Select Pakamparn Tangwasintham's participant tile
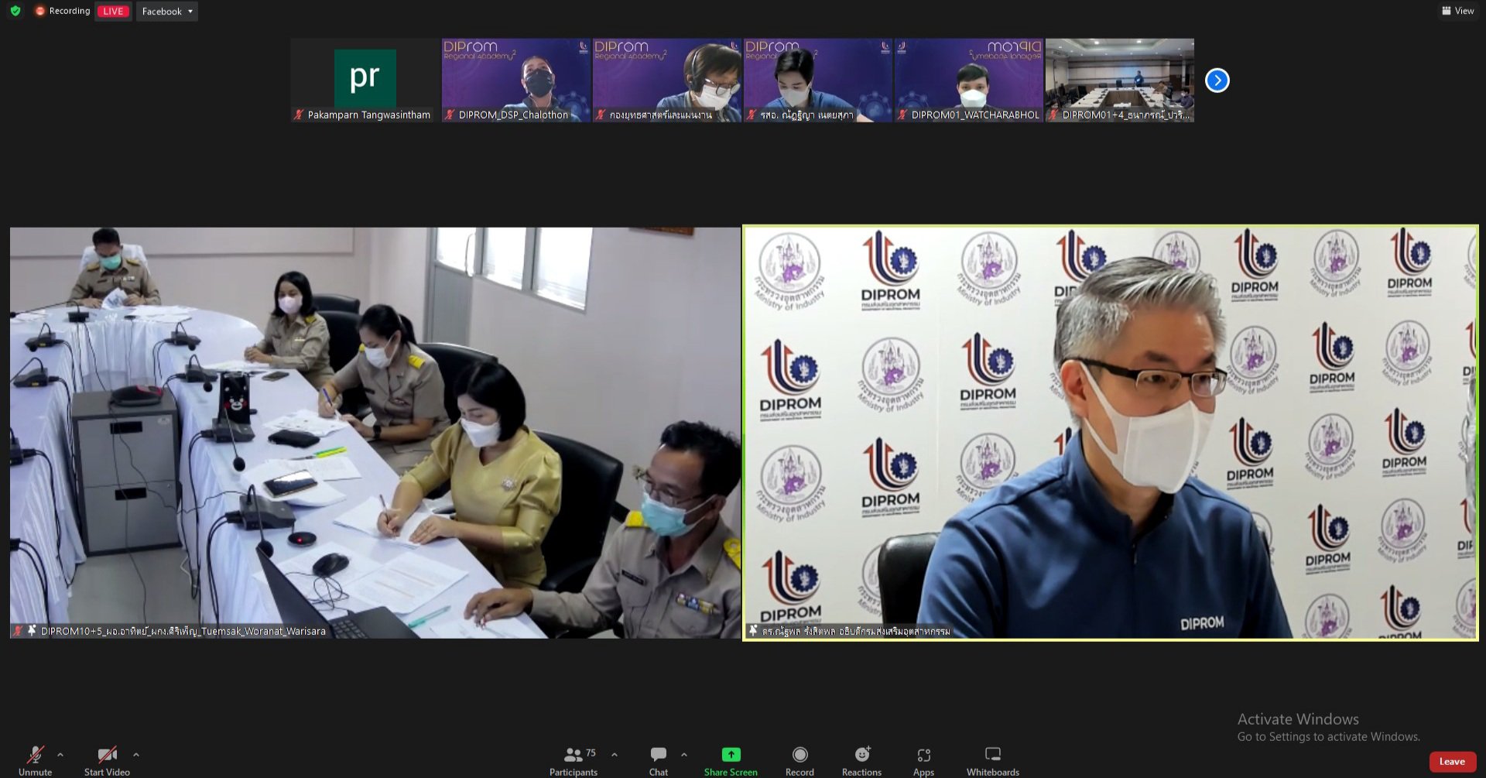The width and height of the screenshot is (1486, 778). 365,80
